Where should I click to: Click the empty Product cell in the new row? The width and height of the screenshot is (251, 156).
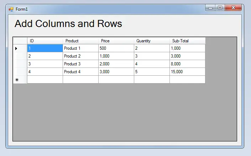pos(80,80)
